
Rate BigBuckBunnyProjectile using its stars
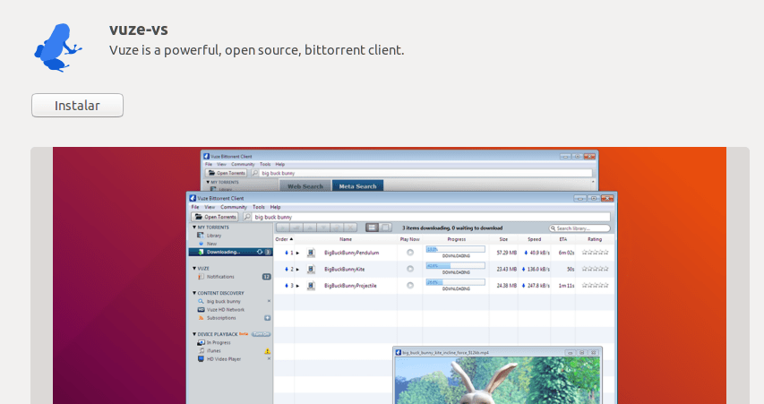pos(595,286)
